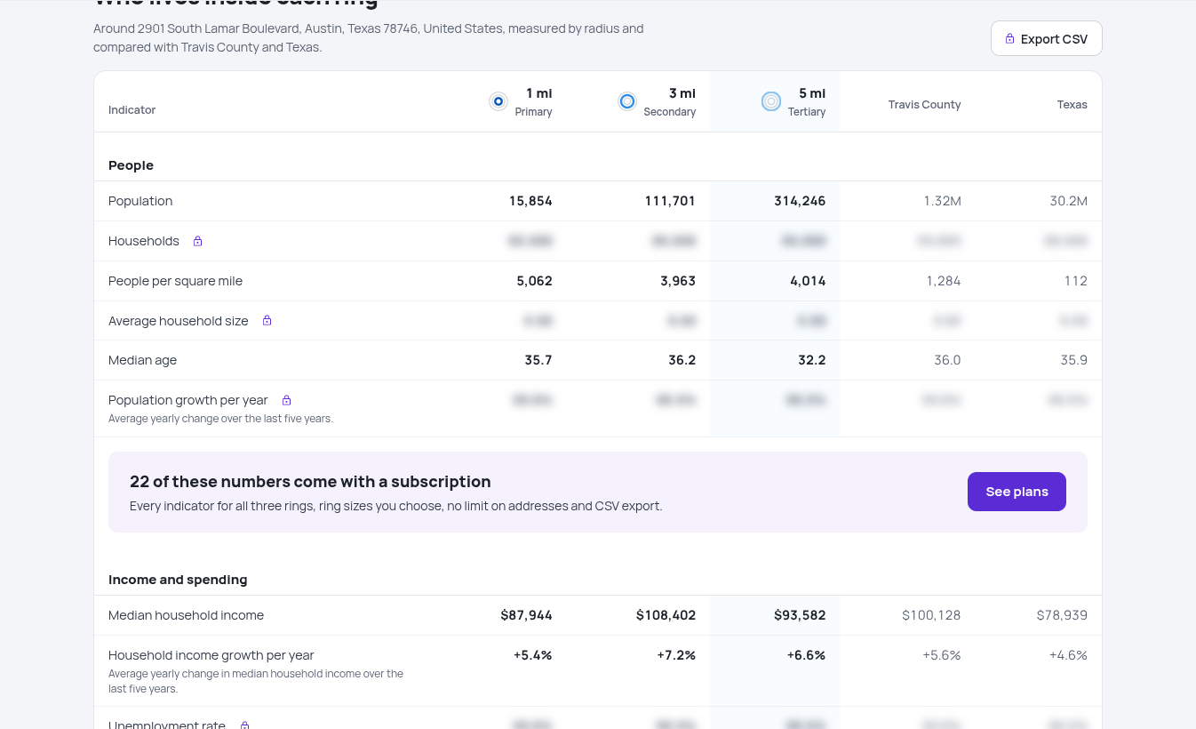Select the median age value 32.2
The height and width of the screenshot is (729, 1196).
click(x=812, y=360)
